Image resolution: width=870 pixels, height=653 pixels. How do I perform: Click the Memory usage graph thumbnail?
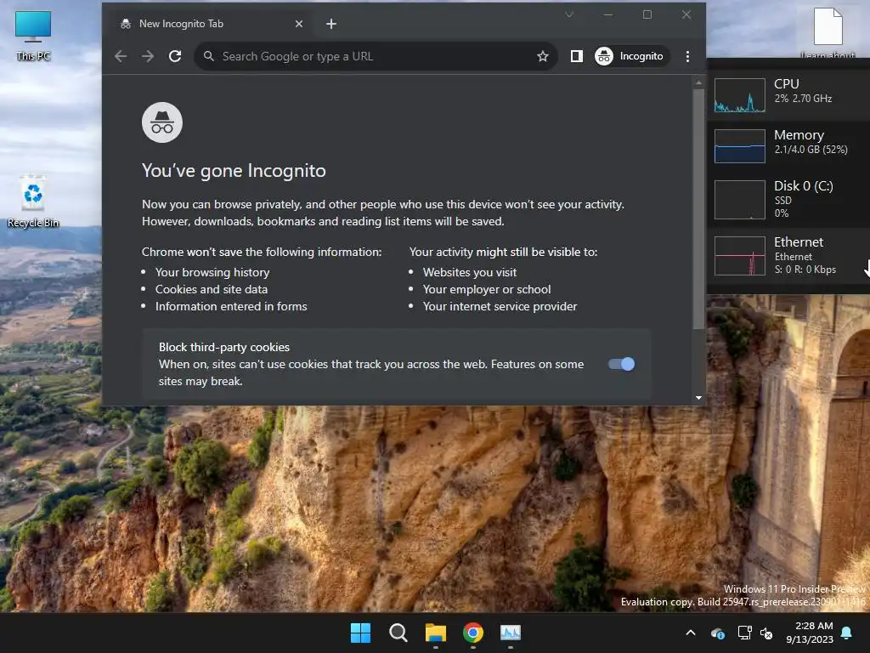point(740,146)
